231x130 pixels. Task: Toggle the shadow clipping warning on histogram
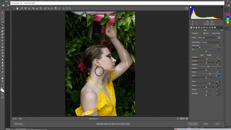191,7
